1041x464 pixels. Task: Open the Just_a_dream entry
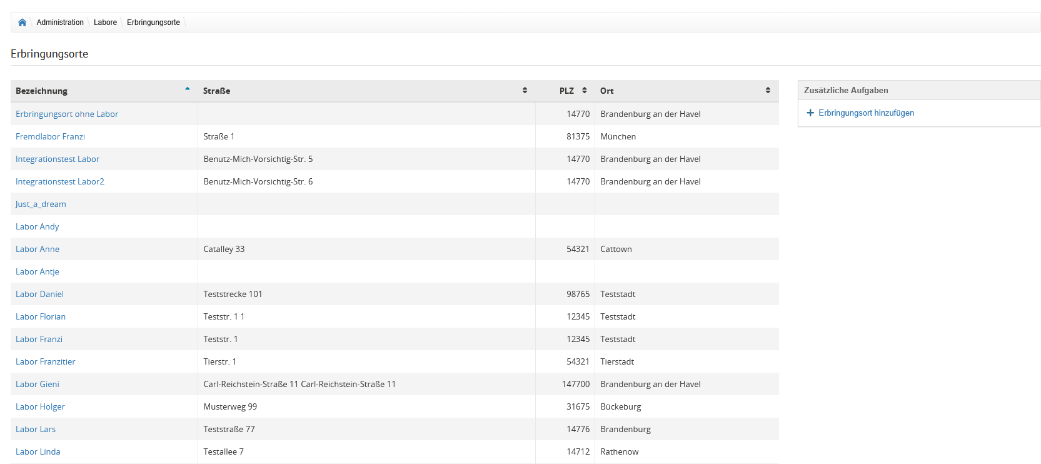pos(41,204)
